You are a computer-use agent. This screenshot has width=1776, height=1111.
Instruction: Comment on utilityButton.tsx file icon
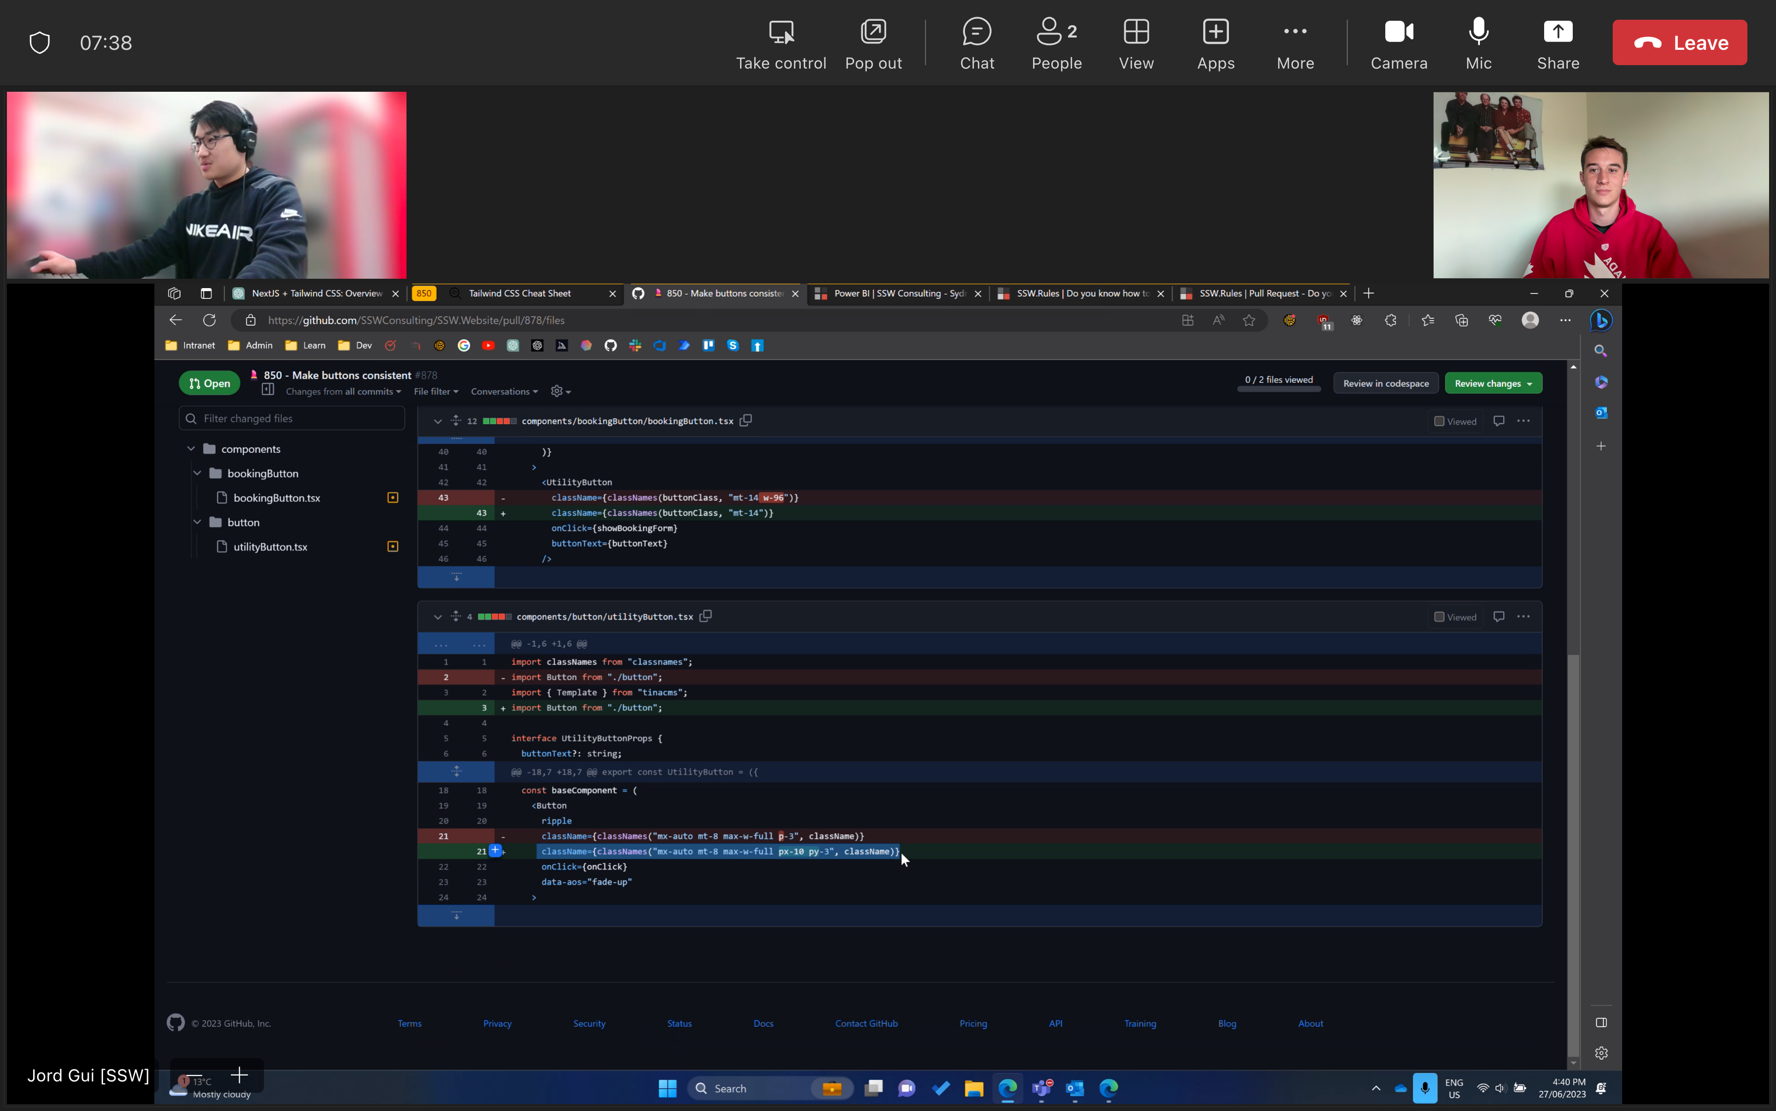pos(1498,617)
